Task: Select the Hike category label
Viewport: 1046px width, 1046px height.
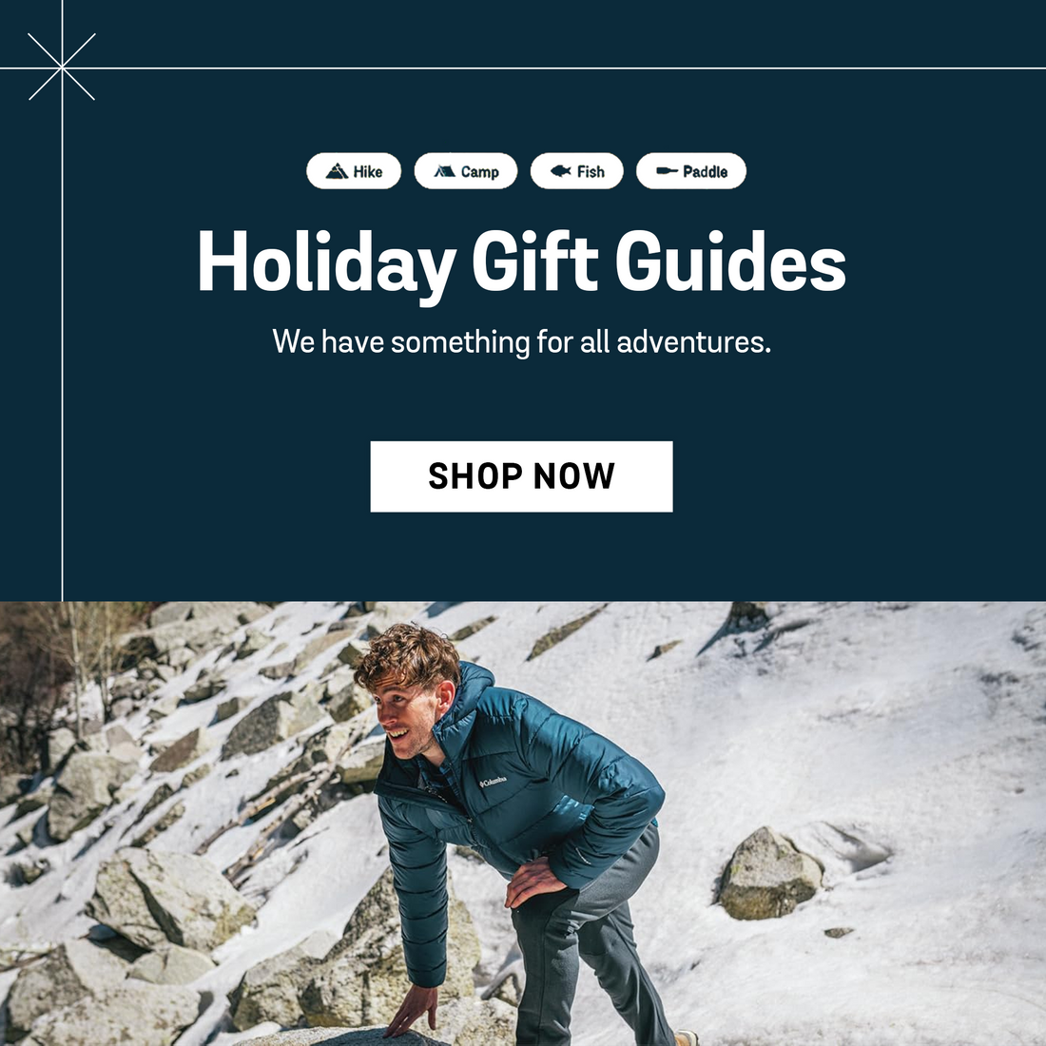Action: [x=368, y=172]
